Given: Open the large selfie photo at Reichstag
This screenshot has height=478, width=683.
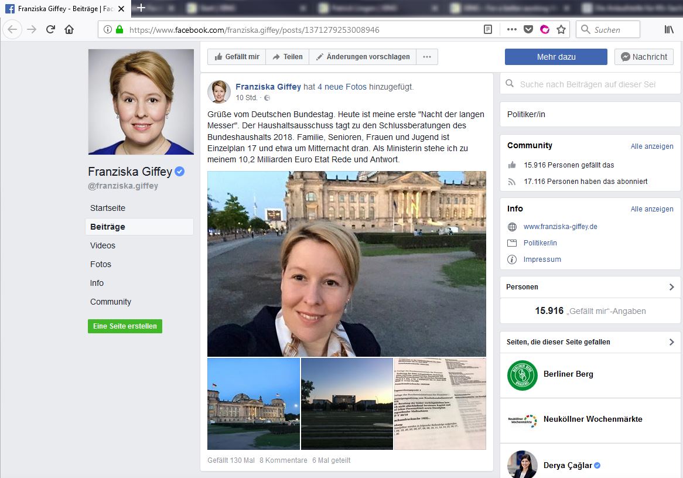Looking at the screenshot, I should pyautogui.click(x=347, y=264).
